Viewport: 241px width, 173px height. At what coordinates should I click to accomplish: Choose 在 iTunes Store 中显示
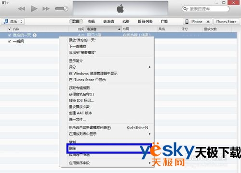(x=107, y=80)
